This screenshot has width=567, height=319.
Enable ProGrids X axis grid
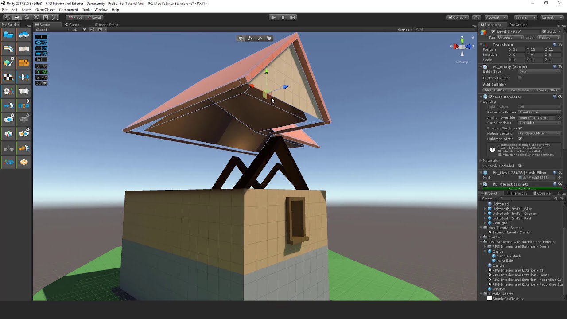tap(41, 66)
